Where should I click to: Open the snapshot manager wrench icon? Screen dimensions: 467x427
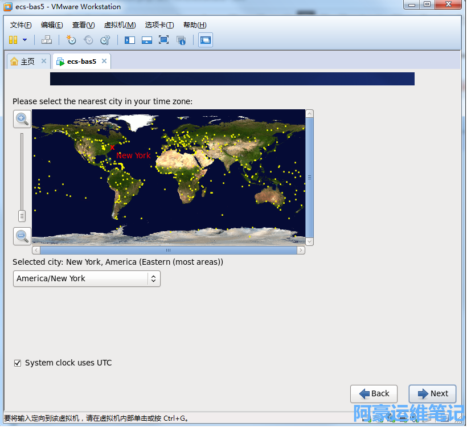click(105, 40)
